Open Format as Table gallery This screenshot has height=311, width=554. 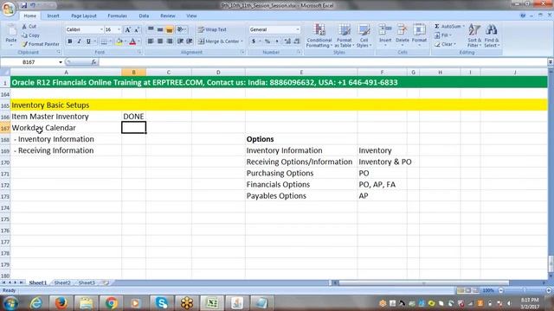[345, 35]
